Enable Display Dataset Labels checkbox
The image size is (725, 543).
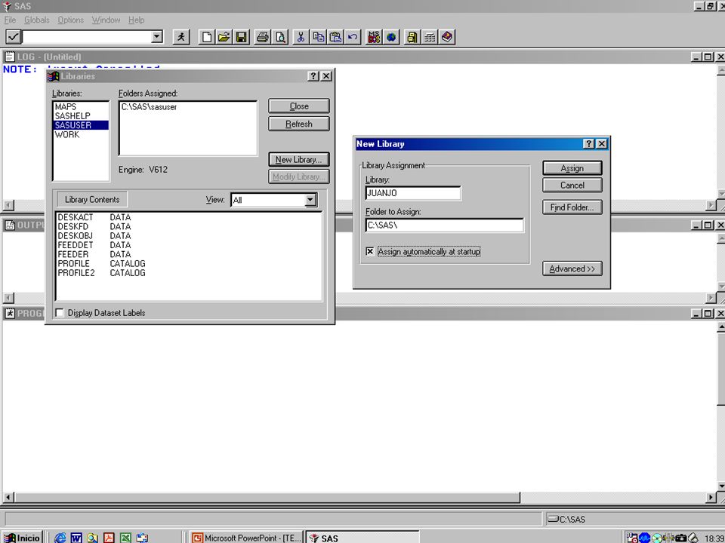(60, 312)
